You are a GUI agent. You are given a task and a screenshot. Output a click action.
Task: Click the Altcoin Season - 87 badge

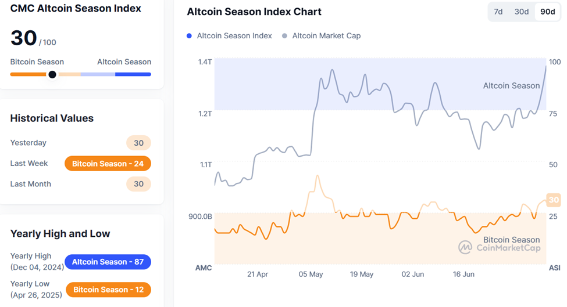(x=108, y=262)
